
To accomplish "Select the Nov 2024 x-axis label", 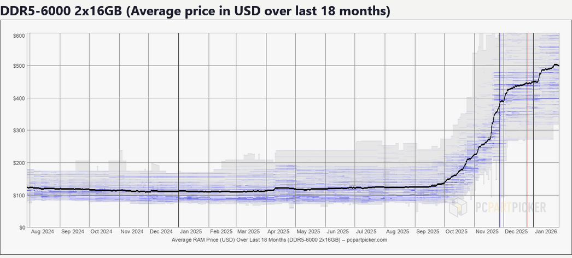I will [132, 232].
